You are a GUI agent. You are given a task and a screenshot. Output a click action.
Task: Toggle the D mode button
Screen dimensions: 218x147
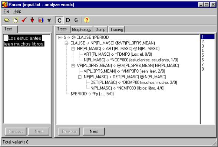[x=68, y=20]
